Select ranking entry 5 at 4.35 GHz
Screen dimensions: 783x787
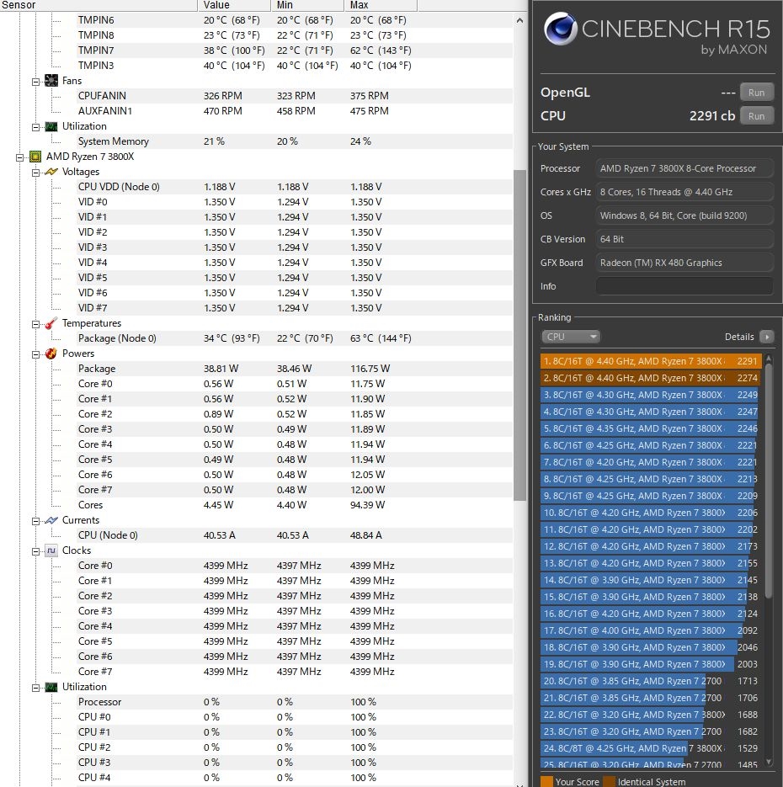651,428
